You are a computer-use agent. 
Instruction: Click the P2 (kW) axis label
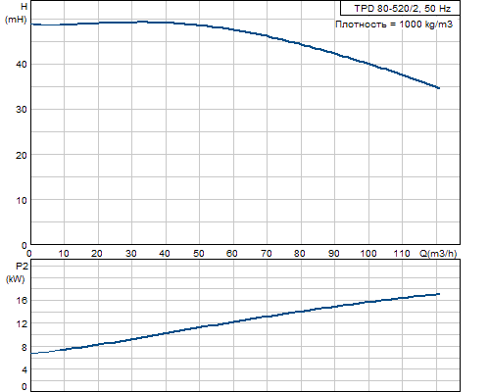click(x=16, y=272)
